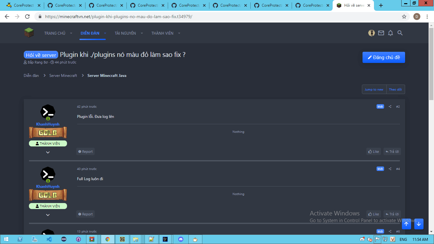Open IntelliJ IDEA from the taskbar

[165, 239]
